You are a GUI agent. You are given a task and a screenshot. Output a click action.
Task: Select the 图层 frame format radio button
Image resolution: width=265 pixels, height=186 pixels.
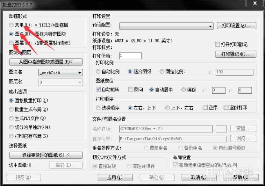[x=11, y=43]
